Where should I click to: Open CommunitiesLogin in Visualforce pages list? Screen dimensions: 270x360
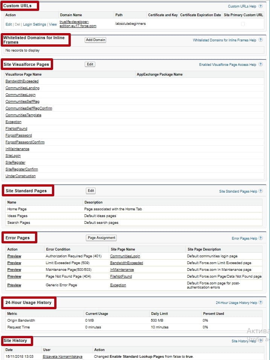[20, 95]
